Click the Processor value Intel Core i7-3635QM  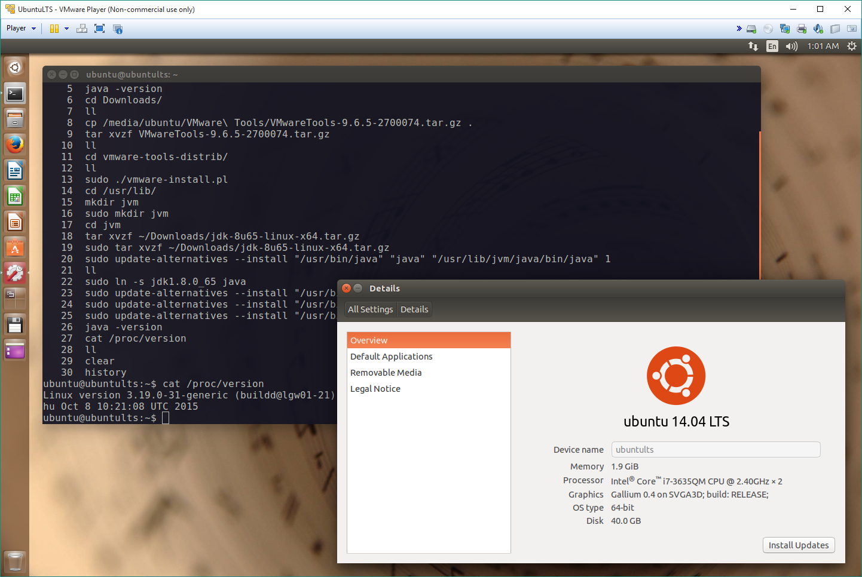click(x=696, y=481)
